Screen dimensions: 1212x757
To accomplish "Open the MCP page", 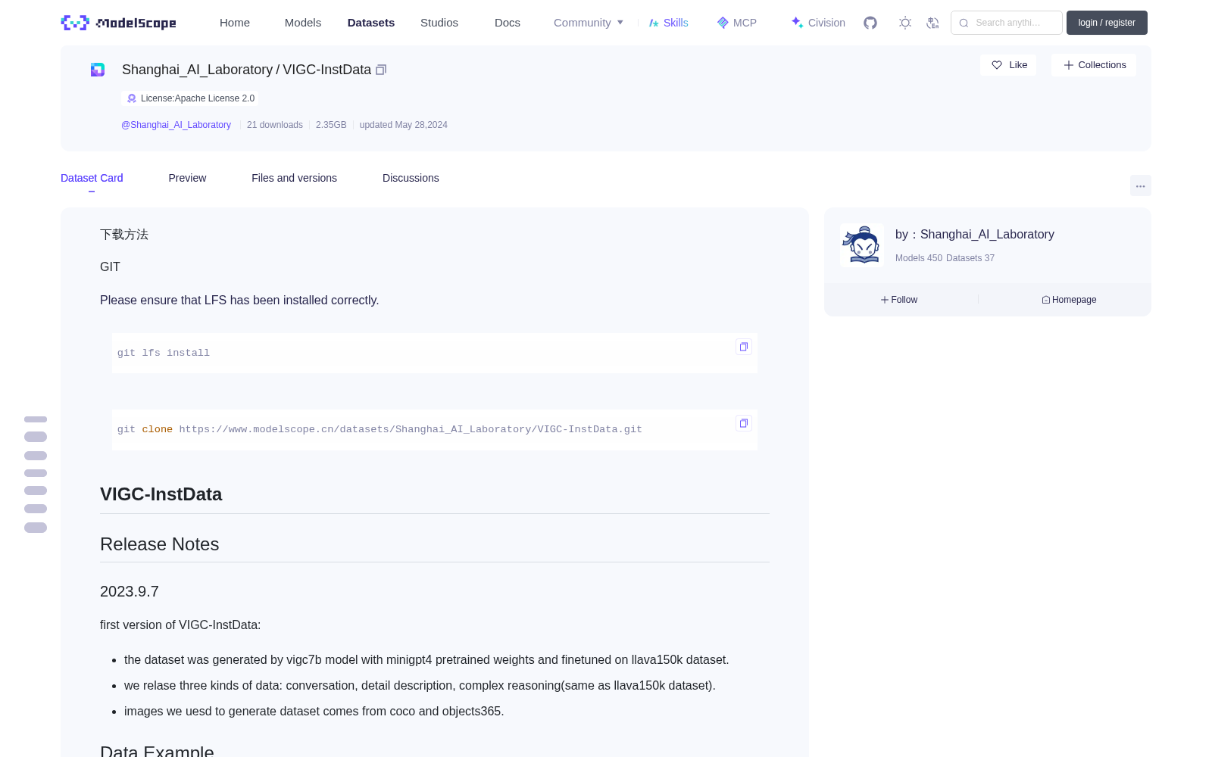I will click(x=736, y=23).
